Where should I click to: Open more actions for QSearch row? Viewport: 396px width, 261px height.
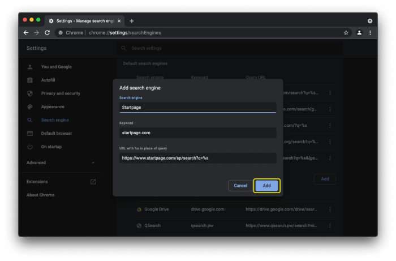click(330, 226)
